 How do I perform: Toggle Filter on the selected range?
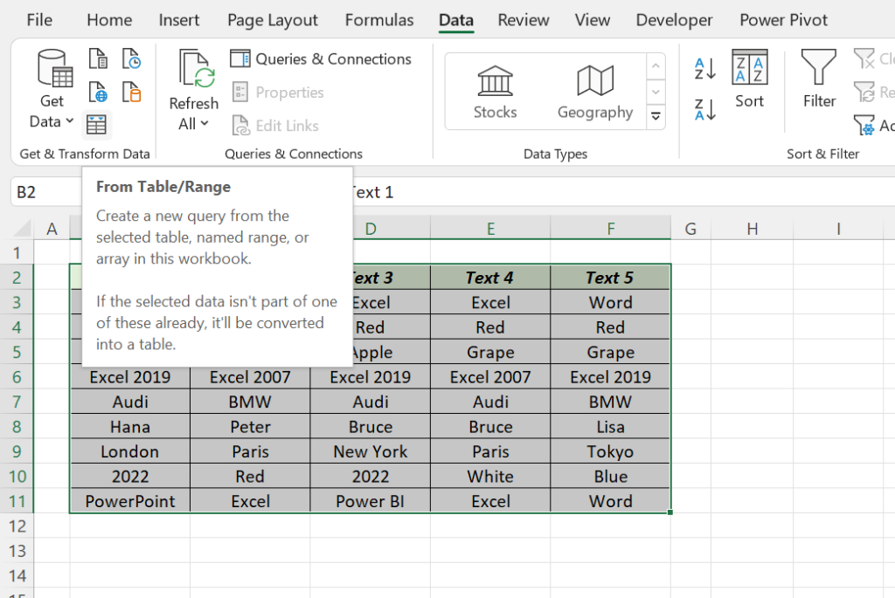[x=818, y=87]
